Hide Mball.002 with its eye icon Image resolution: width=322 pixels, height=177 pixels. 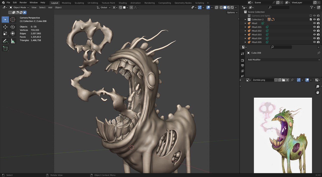tap(314, 31)
